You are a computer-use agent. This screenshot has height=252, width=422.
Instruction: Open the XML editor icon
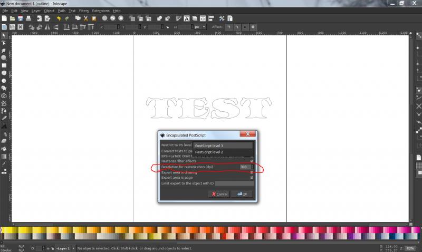point(203,18)
